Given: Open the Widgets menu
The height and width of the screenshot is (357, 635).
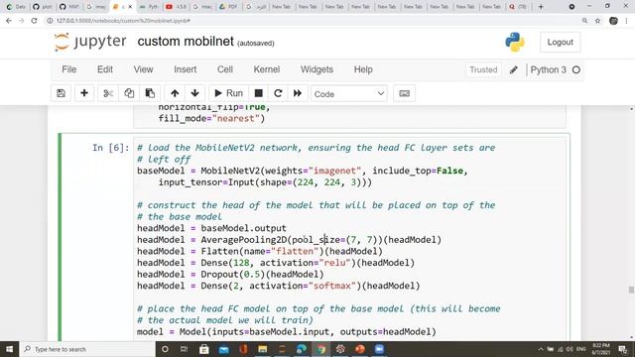Looking at the screenshot, I should (317, 69).
